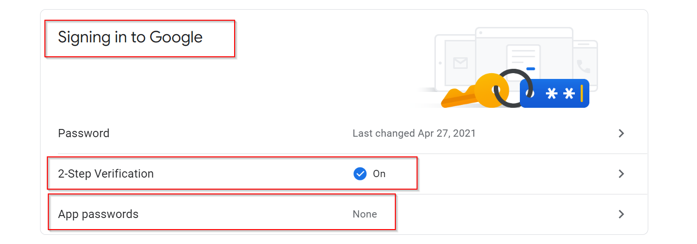
Task: Click the On status of 2-Step Verification
Action: point(379,174)
